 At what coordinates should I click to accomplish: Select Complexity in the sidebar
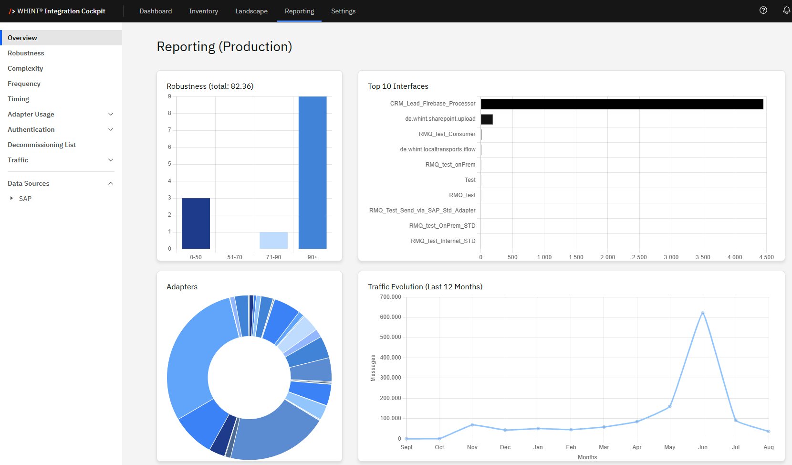point(25,68)
